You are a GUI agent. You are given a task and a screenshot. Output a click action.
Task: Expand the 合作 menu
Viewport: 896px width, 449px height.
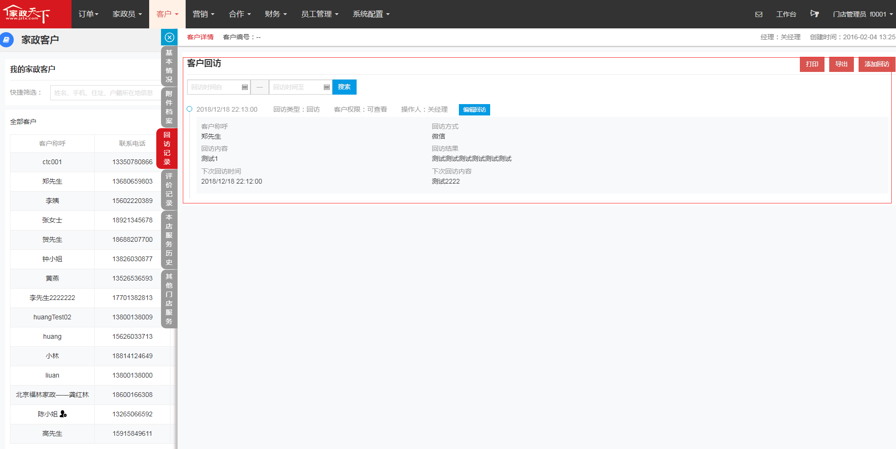click(240, 14)
